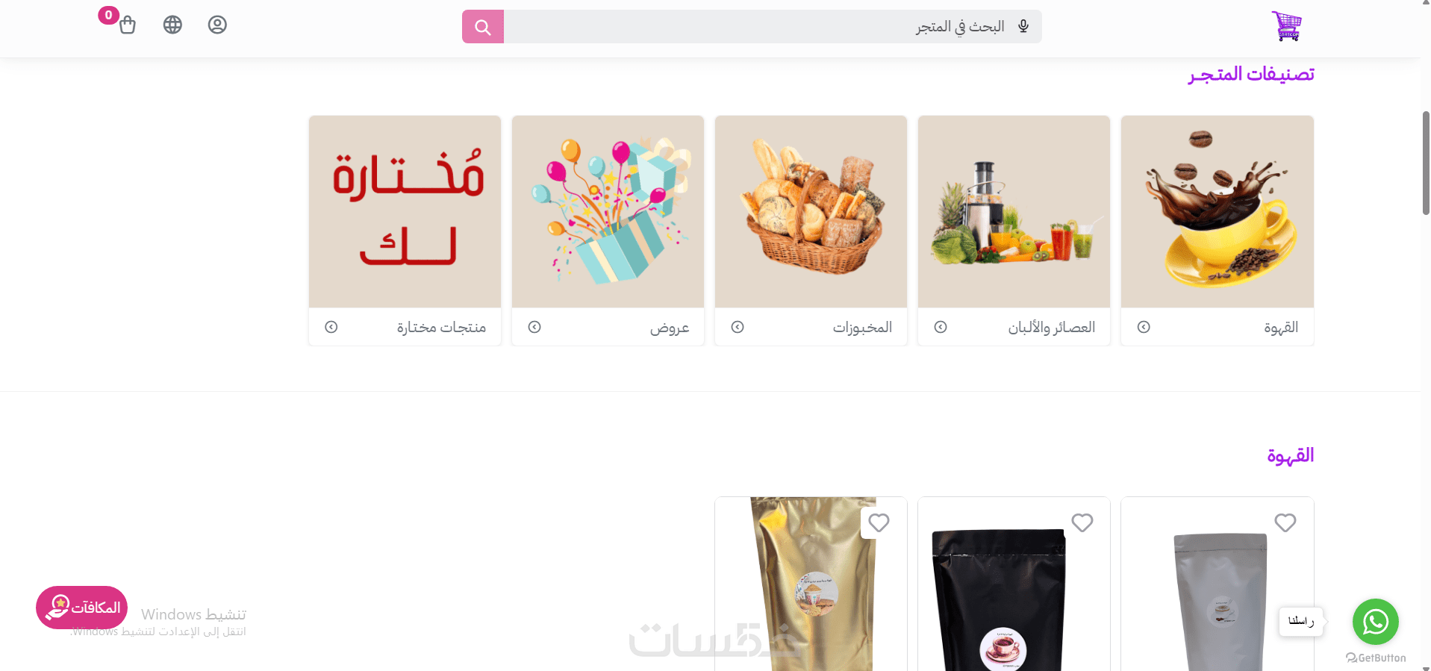The height and width of the screenshot is (671, 1431).
Task: Open the عروض category label
Action: [x=670, y=328]
